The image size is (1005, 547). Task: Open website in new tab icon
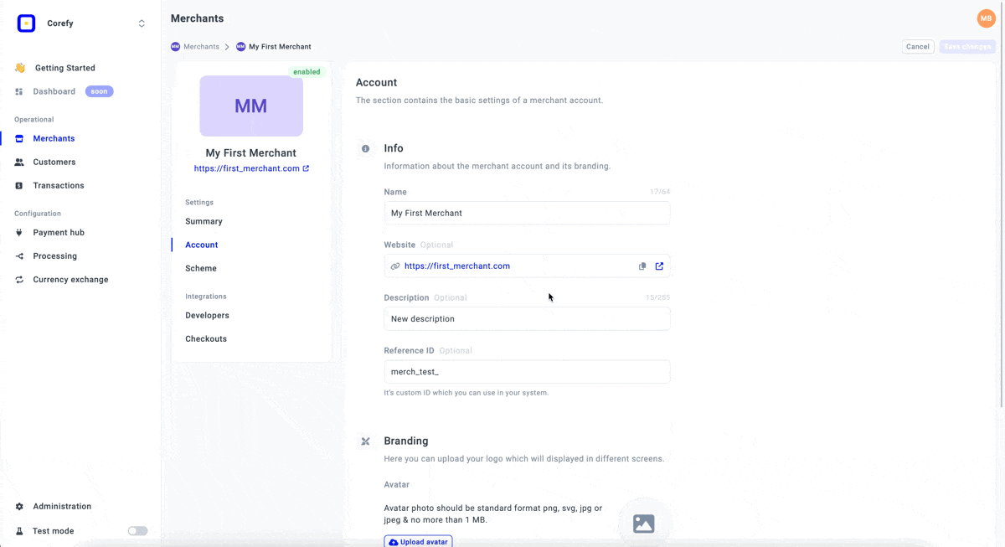pyautogui.click(x=659, y=266)
